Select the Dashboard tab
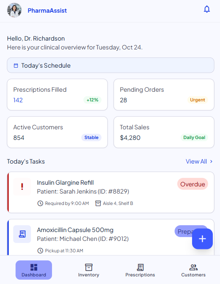This screenshot has height=284, width=220. pyautogui.click(x=34, y=270)
